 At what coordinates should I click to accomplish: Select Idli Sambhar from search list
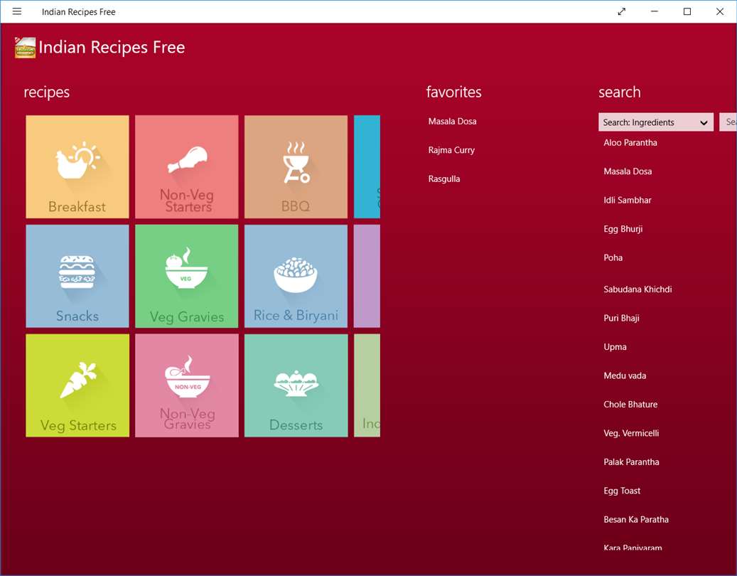tap(628, 200)
